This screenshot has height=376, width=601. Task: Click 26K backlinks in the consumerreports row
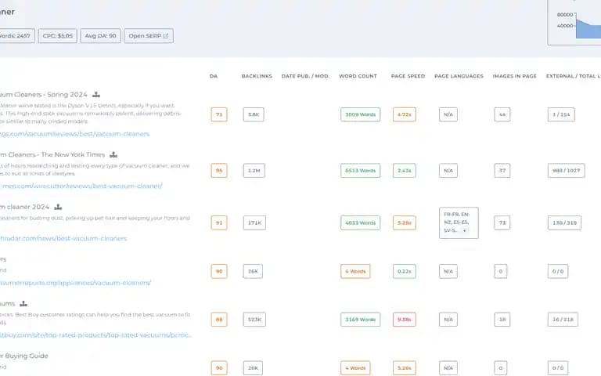pyautogui.click(x=253, y=271)
